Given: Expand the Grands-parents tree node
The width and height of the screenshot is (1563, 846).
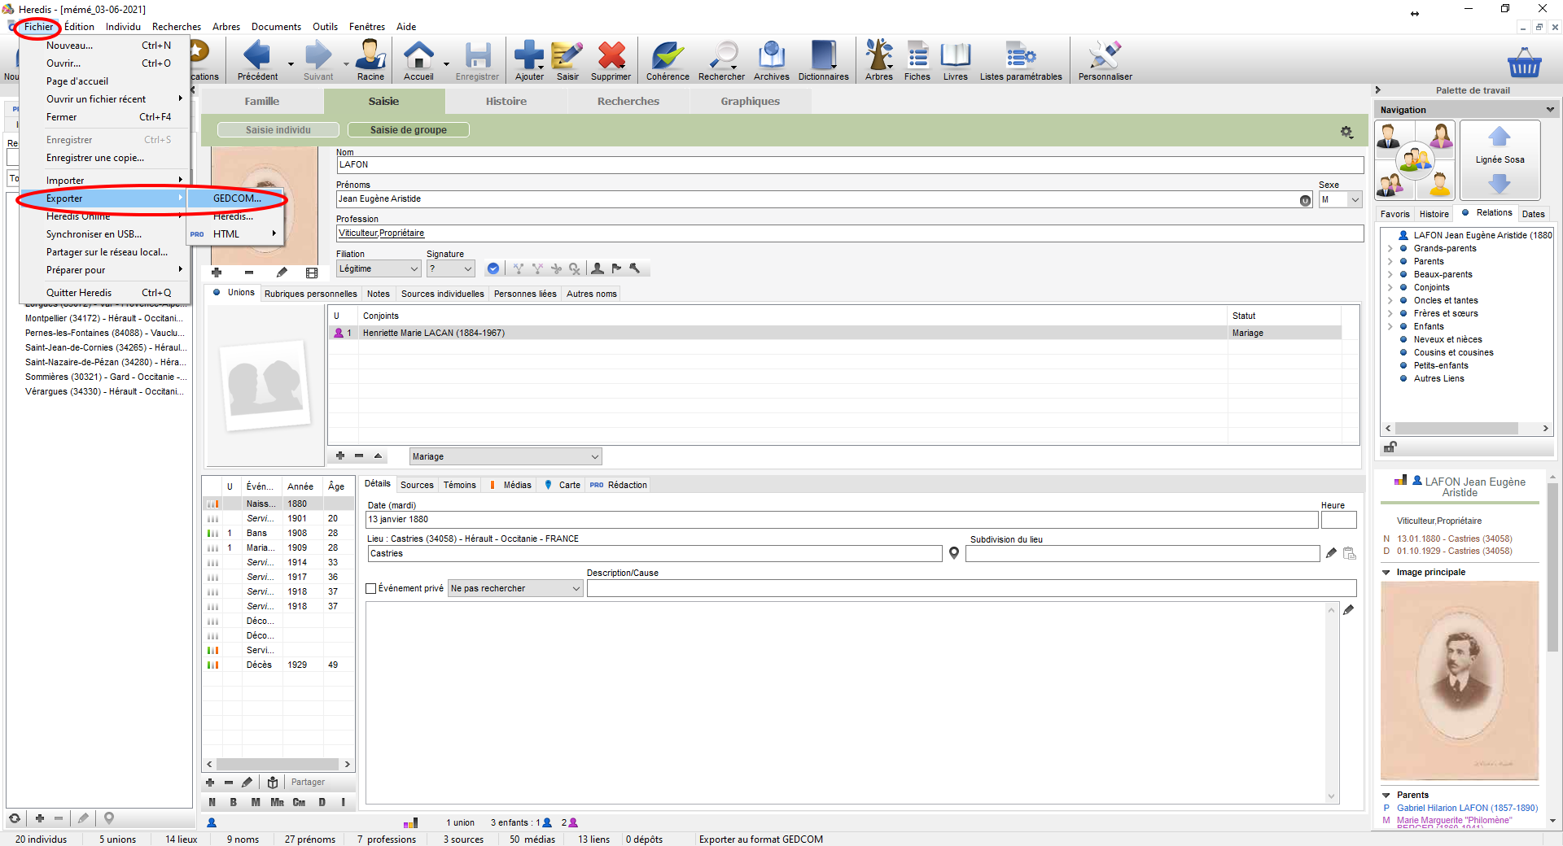Looking at the screenshot, I should point(1390,249).
